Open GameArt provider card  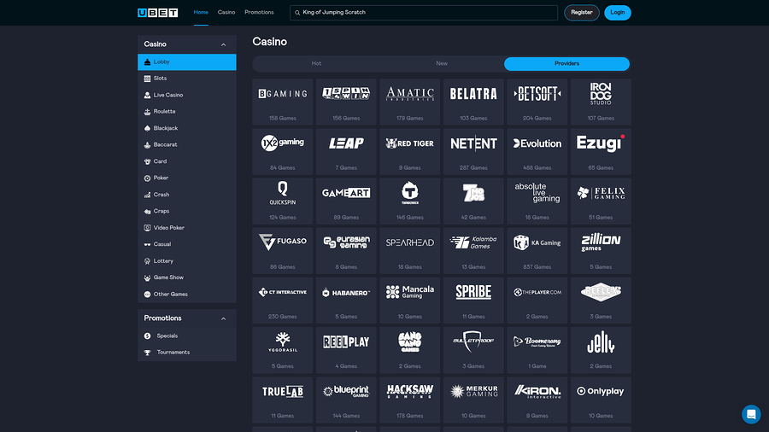[x=346, y=201]
